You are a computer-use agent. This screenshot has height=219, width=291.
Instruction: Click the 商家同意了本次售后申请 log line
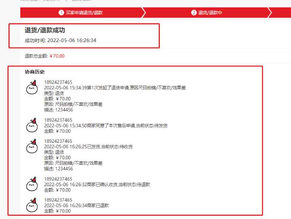coord(106,126)
